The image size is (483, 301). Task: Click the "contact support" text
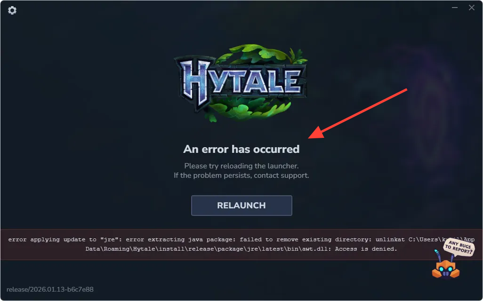(281, 175)
